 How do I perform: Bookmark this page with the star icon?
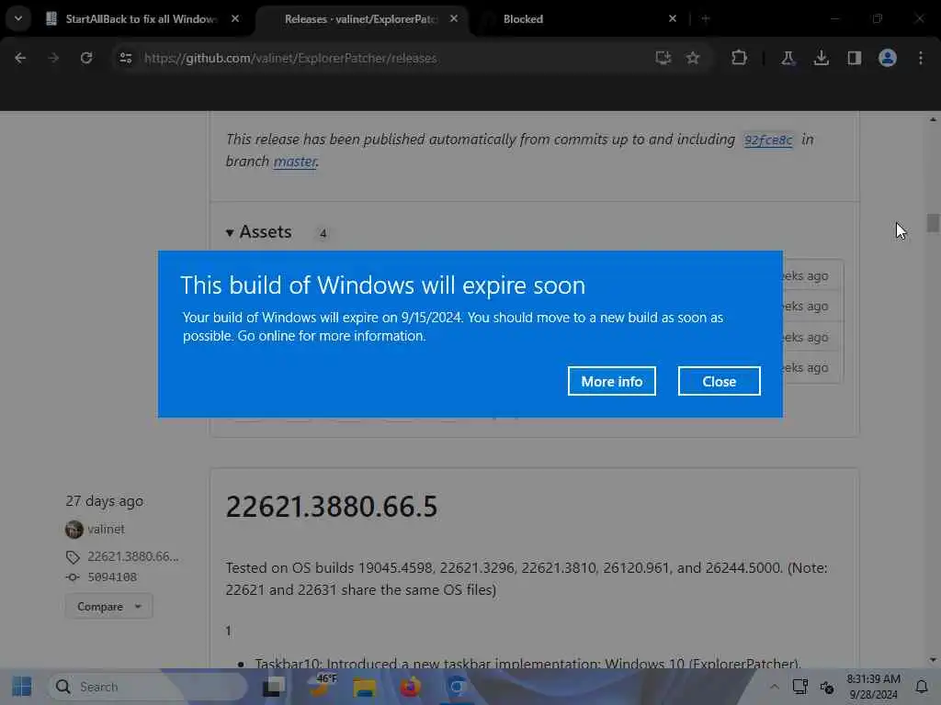[x=693, y=58]
